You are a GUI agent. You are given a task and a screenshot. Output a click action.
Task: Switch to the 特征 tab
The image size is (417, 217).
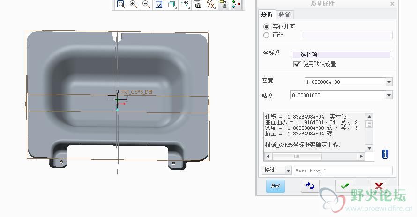tap(284, 15)
